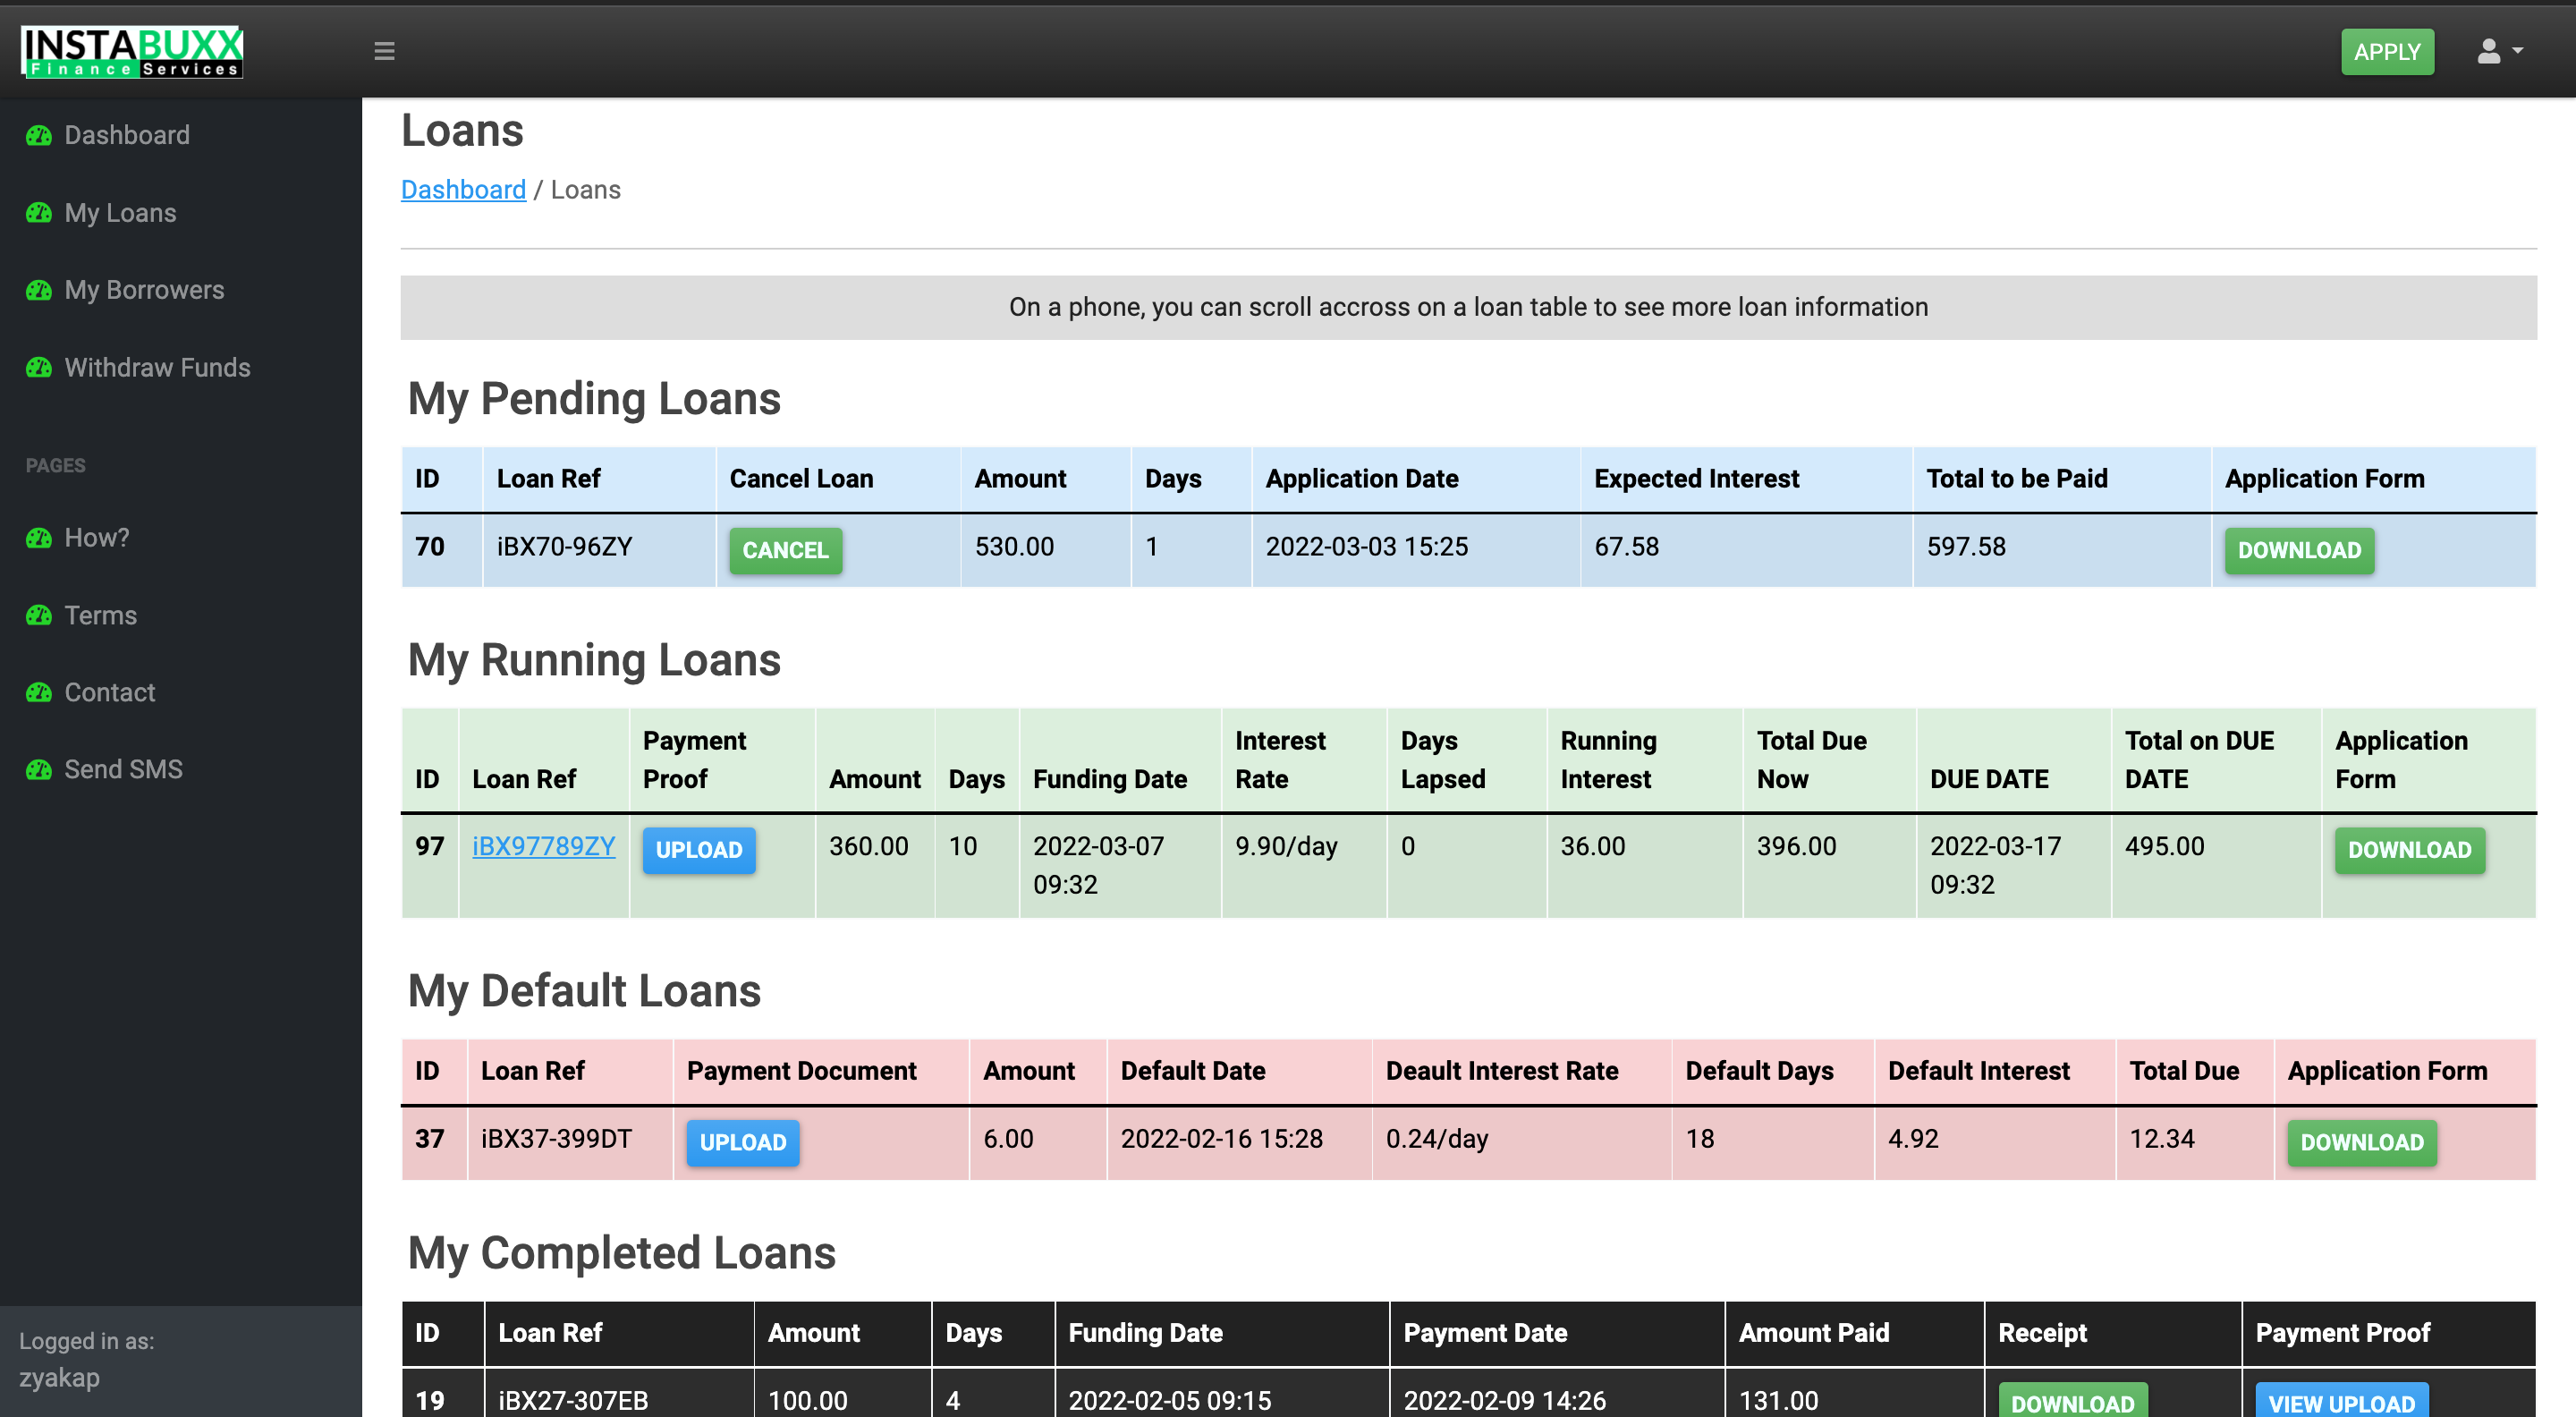Open Dashboard from the sidebar menu
The height and width of the screenshot is (1417, 2576).
coord(127,135)
